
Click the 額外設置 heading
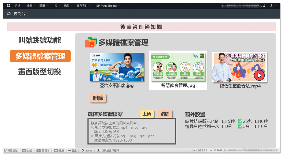(x=195, y=115)
